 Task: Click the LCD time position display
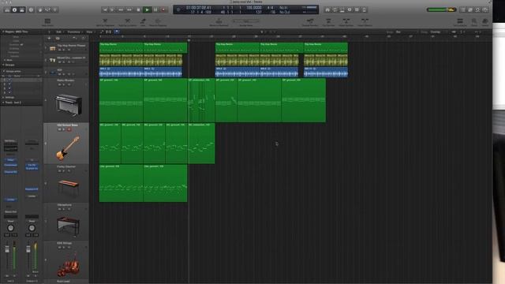click(x=198, y=9)
